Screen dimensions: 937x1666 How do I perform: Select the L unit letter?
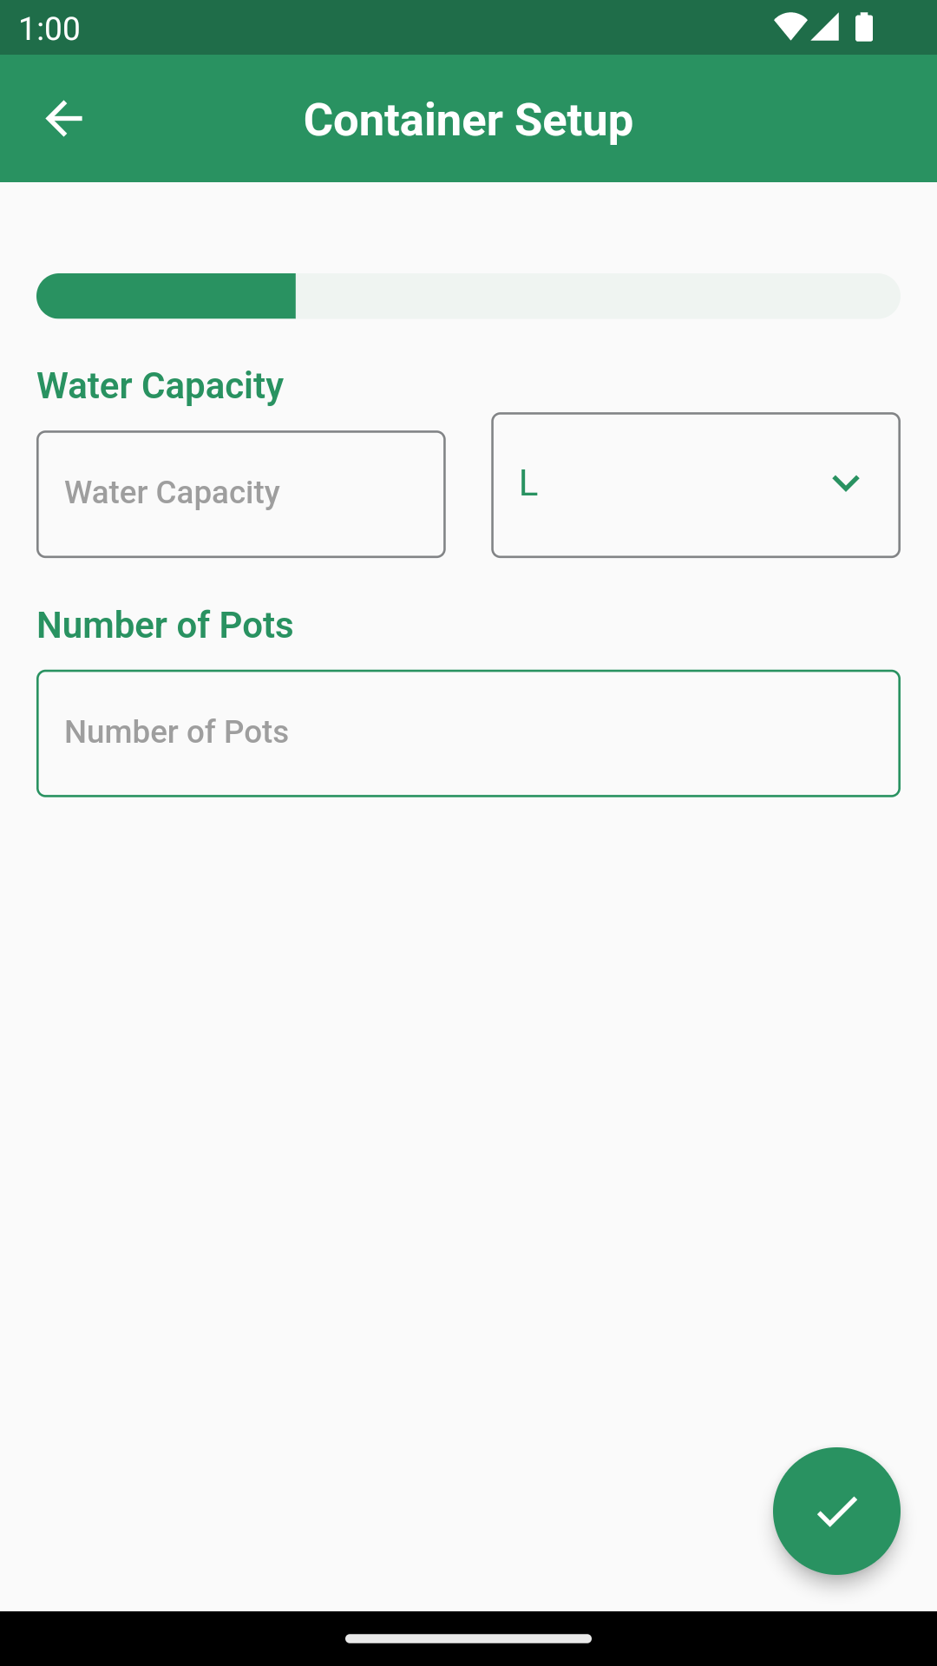(528, 483)
